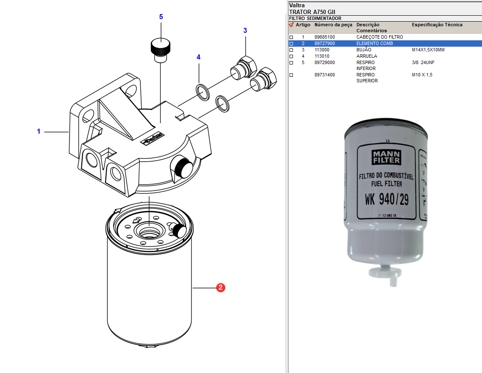Click callout number 3 above the plugs

pyautogui.click(x=245, y=31)
